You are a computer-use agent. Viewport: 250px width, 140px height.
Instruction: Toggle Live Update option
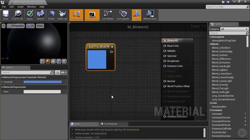click(x=123, y=15)
